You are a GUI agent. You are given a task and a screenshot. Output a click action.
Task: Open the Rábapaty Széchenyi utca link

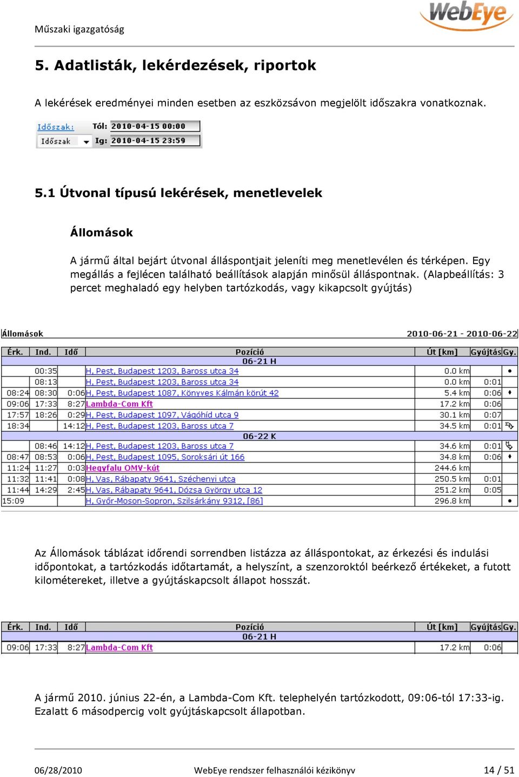(x=161, y=479)
